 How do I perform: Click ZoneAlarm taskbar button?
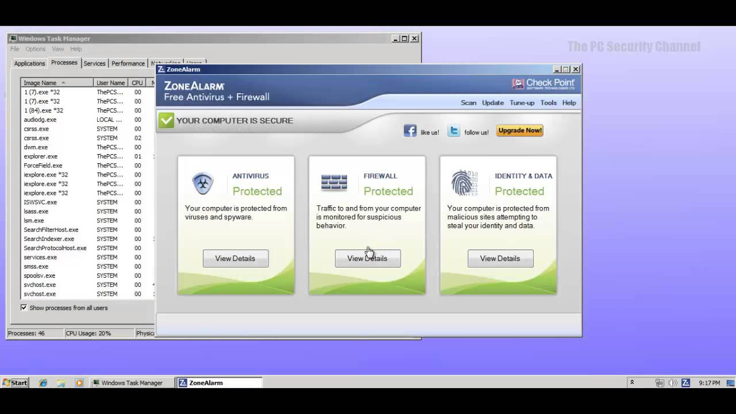219,382
